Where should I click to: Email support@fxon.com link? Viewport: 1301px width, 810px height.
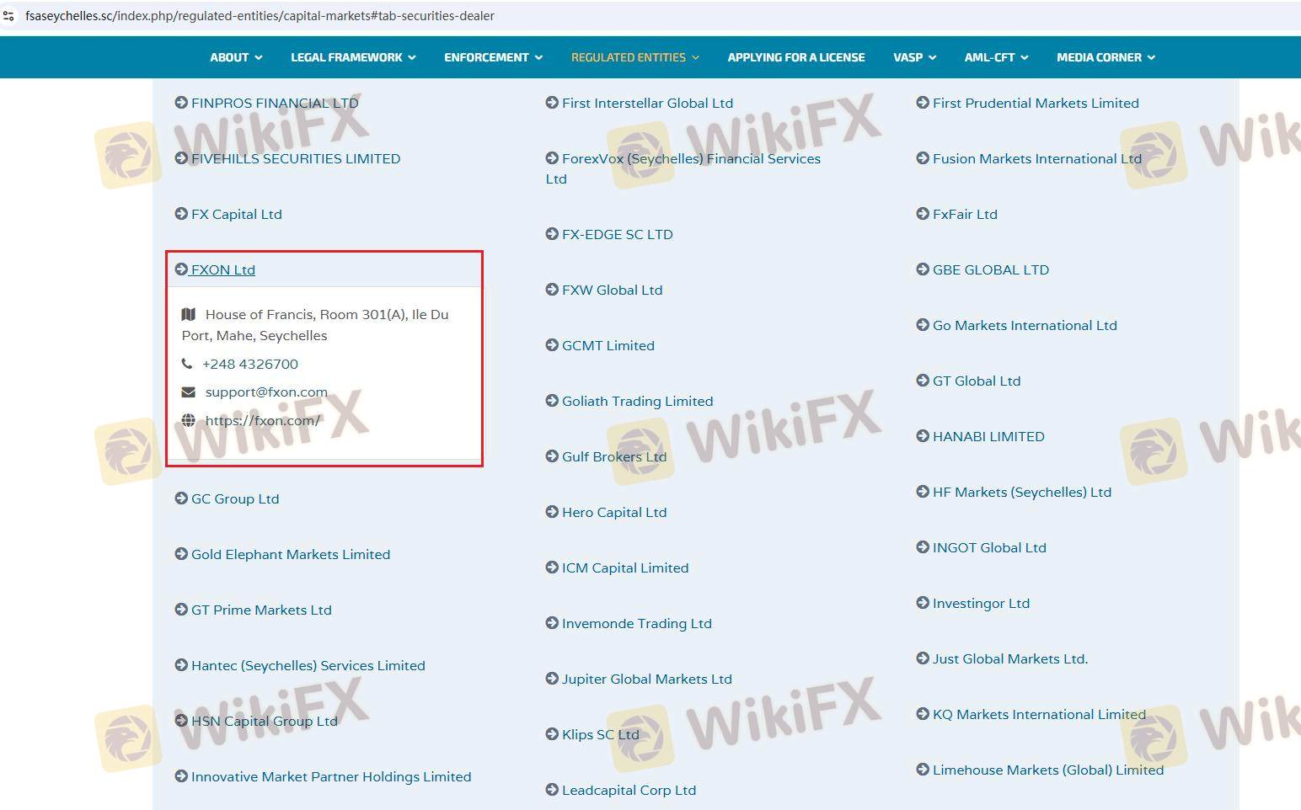266,392
